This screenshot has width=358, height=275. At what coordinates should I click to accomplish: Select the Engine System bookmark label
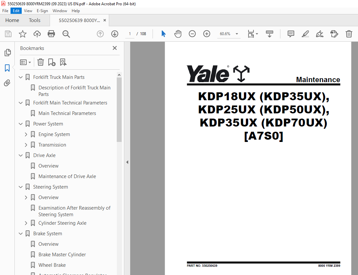(54, 134)
